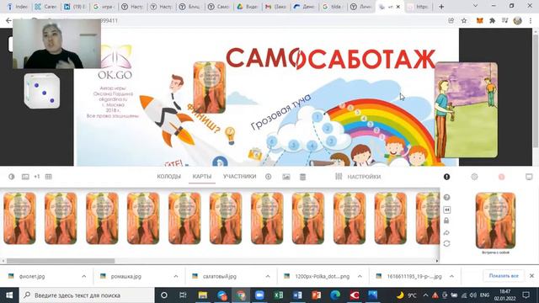Open the new tab plus button
This screenshot has height=303, width=539.
click(441, 7)
